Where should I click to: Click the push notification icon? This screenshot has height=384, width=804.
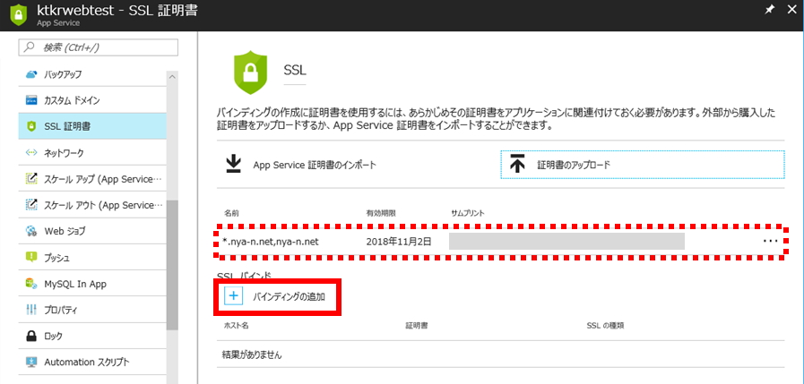click(x=31, y=257)
